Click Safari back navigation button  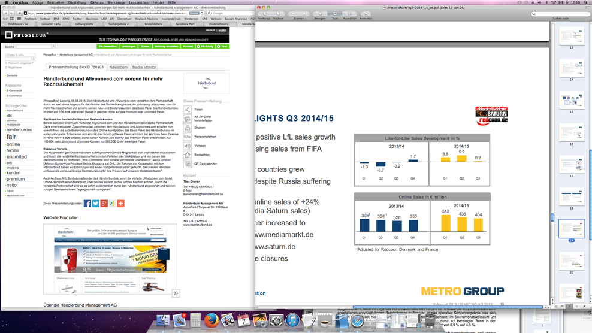5,13
